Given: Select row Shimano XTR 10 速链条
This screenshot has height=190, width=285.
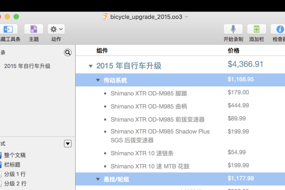Looking at the screenshot, I should pos(142,153).
